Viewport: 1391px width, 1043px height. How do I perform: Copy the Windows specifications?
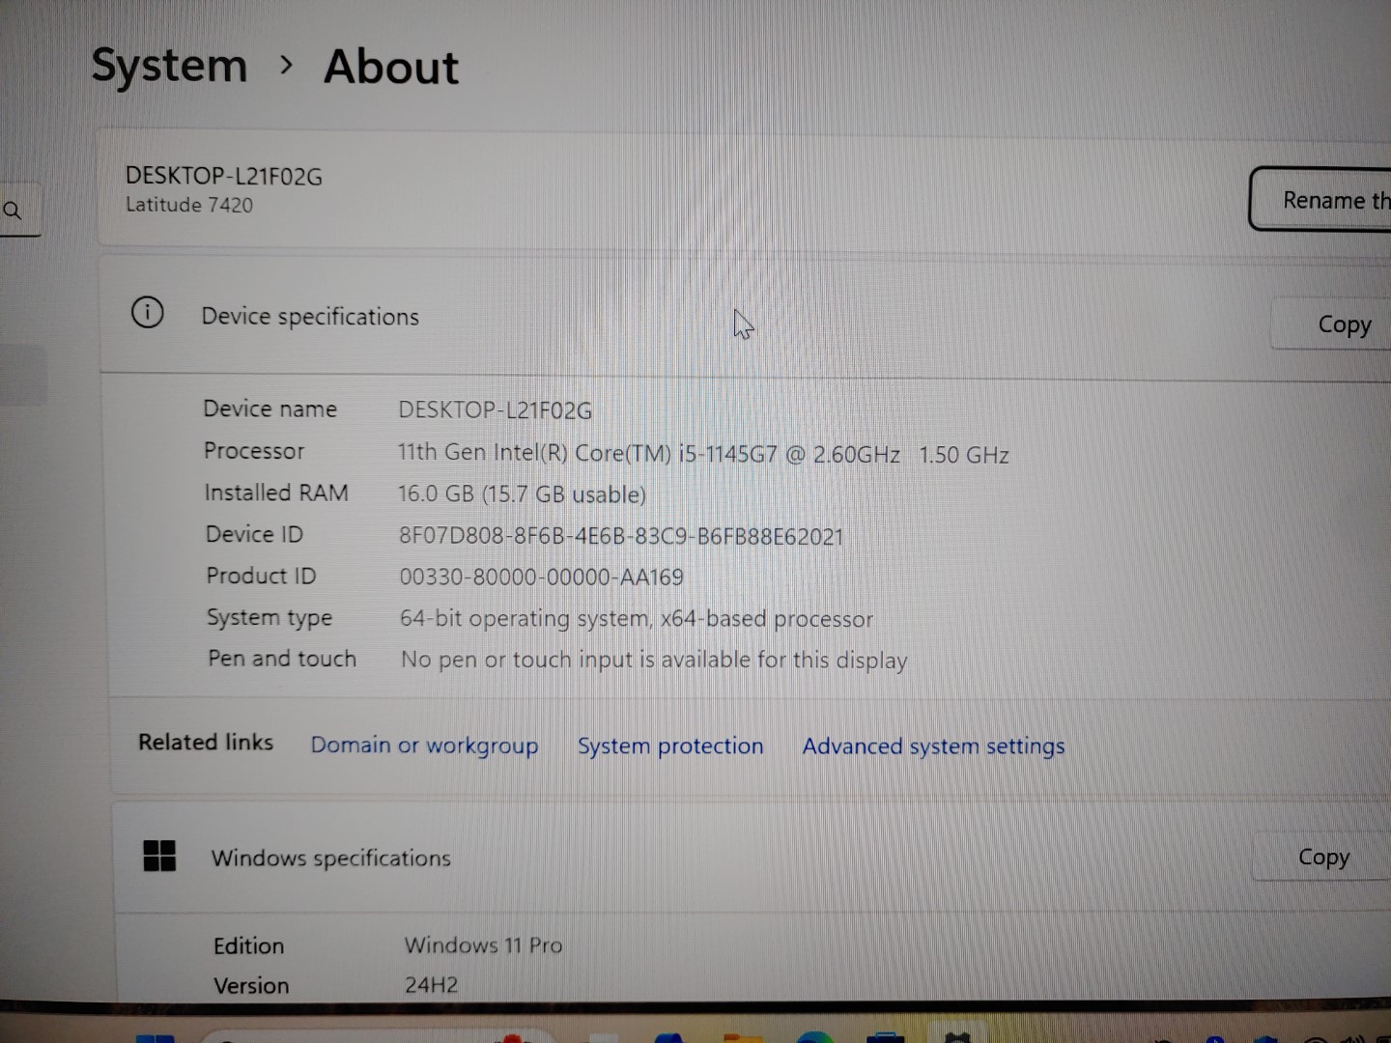pyautogui.click(x=1322, y=857)
